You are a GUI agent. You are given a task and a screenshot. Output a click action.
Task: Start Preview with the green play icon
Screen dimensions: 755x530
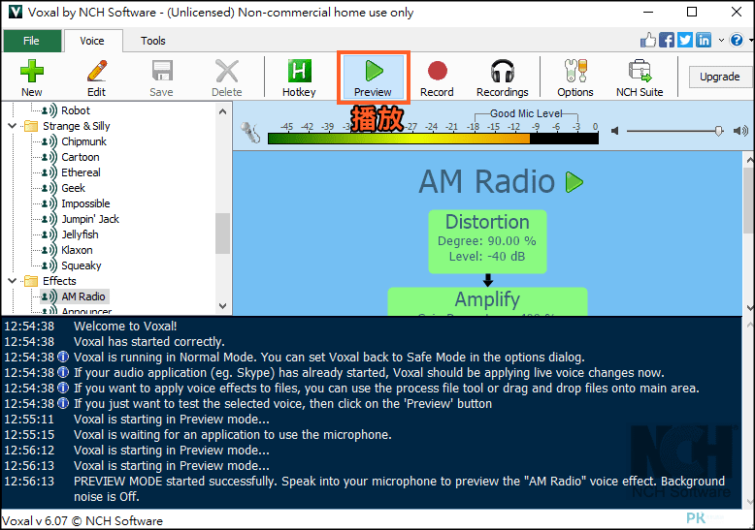tap(374, 71)
